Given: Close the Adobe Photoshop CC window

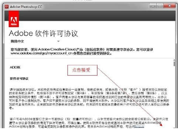Looking at the screenshot, I should [170, 6].
